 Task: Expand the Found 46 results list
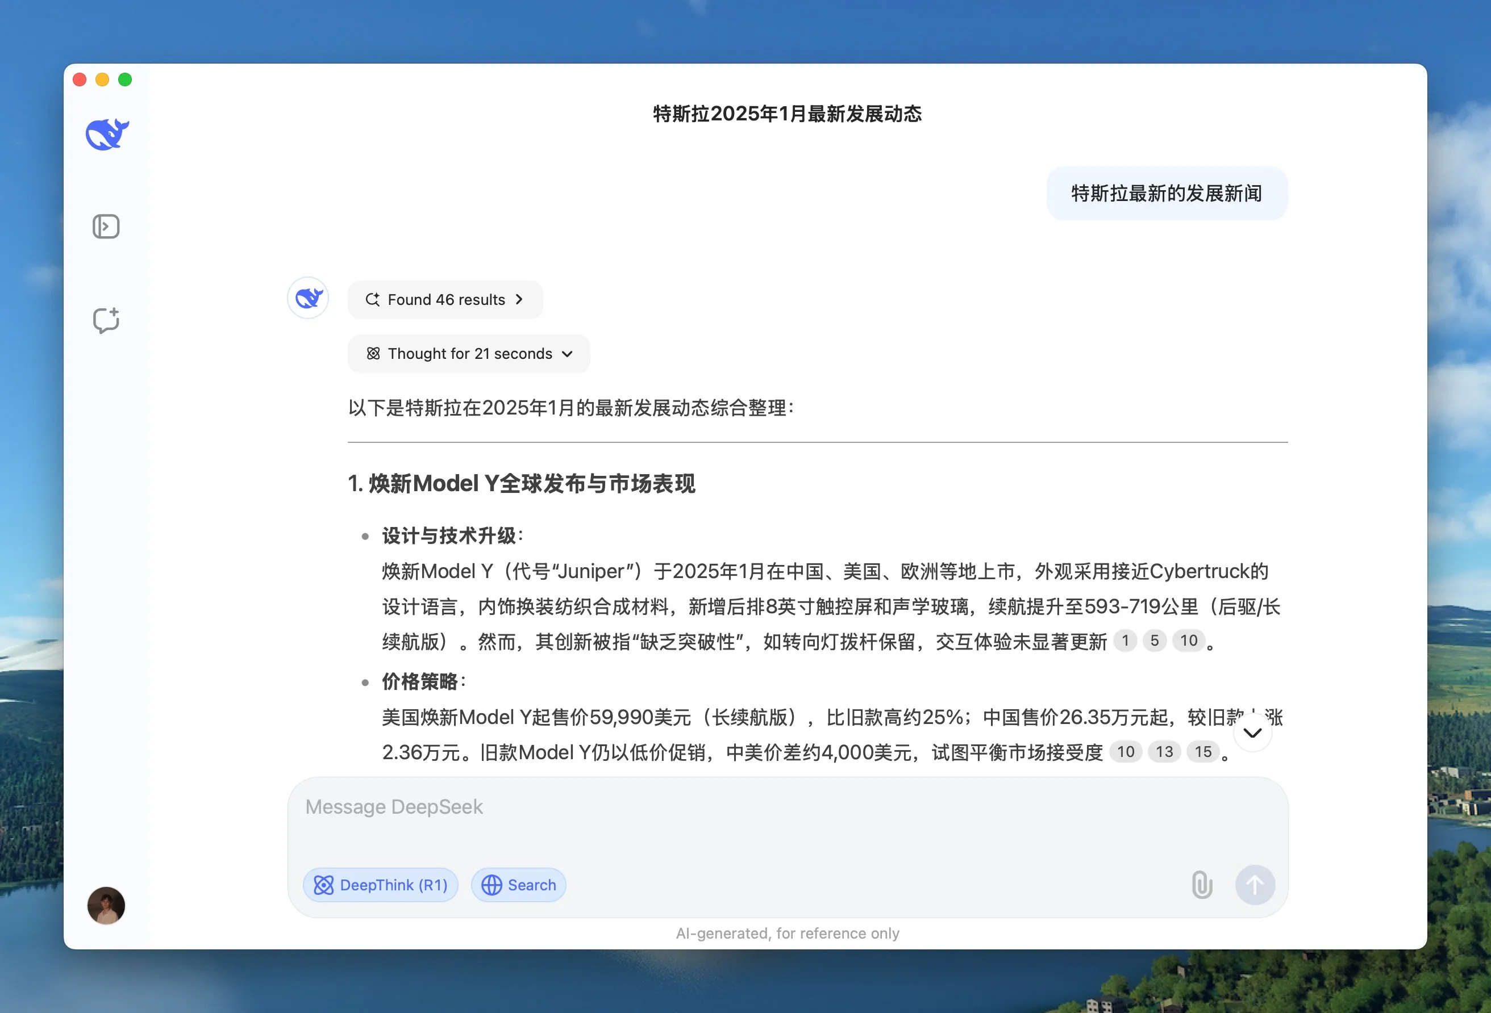click(445, 299)
